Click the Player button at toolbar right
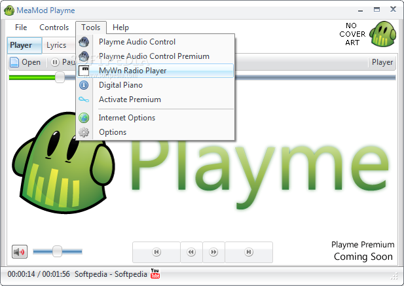 click(x=382, y=62)
